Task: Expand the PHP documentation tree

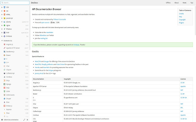Action: pyautogui.click(x=2, y=33)
